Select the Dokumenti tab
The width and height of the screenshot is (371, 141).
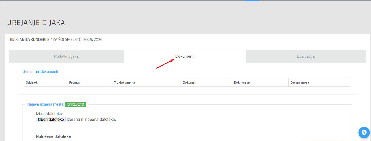(185, 56)
